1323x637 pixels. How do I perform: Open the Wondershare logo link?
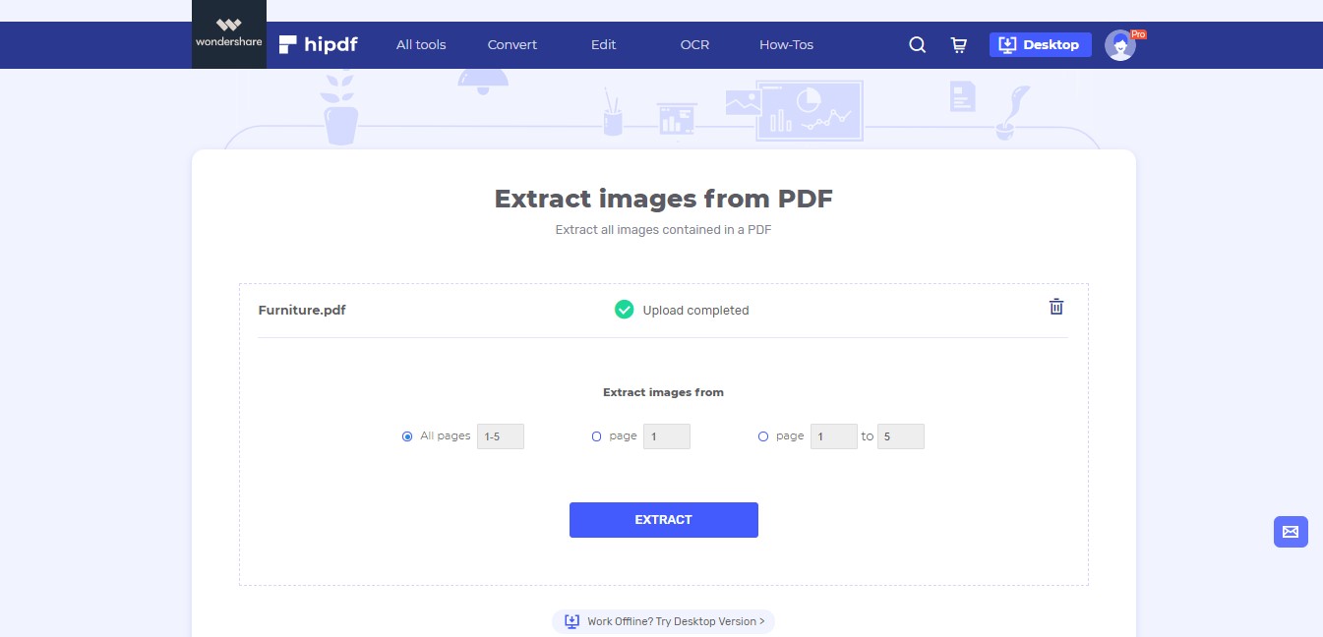click(228, 33)
